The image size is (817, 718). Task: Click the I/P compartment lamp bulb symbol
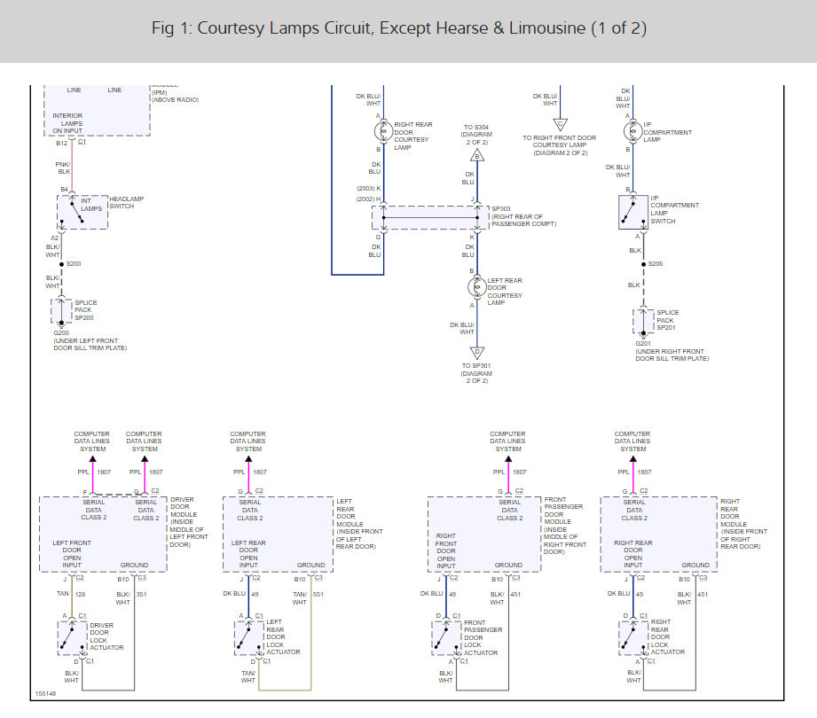pyautogui.click(x=632, y=131)
